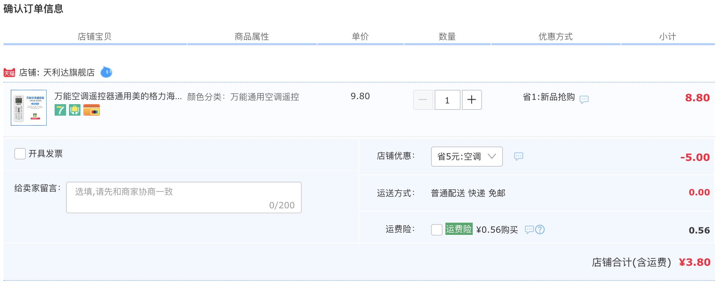Click the 店铺优惠 label
722x283 pixels.
pyautogui.click(x=396, y=156)
